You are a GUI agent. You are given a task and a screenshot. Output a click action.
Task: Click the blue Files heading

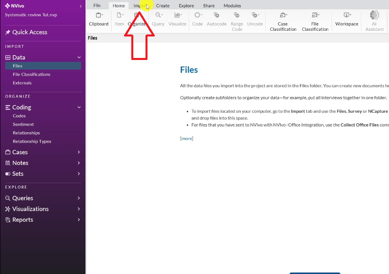189,70
